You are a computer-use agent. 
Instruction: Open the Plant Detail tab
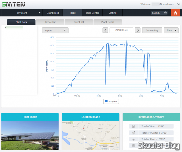pos(108,22)
